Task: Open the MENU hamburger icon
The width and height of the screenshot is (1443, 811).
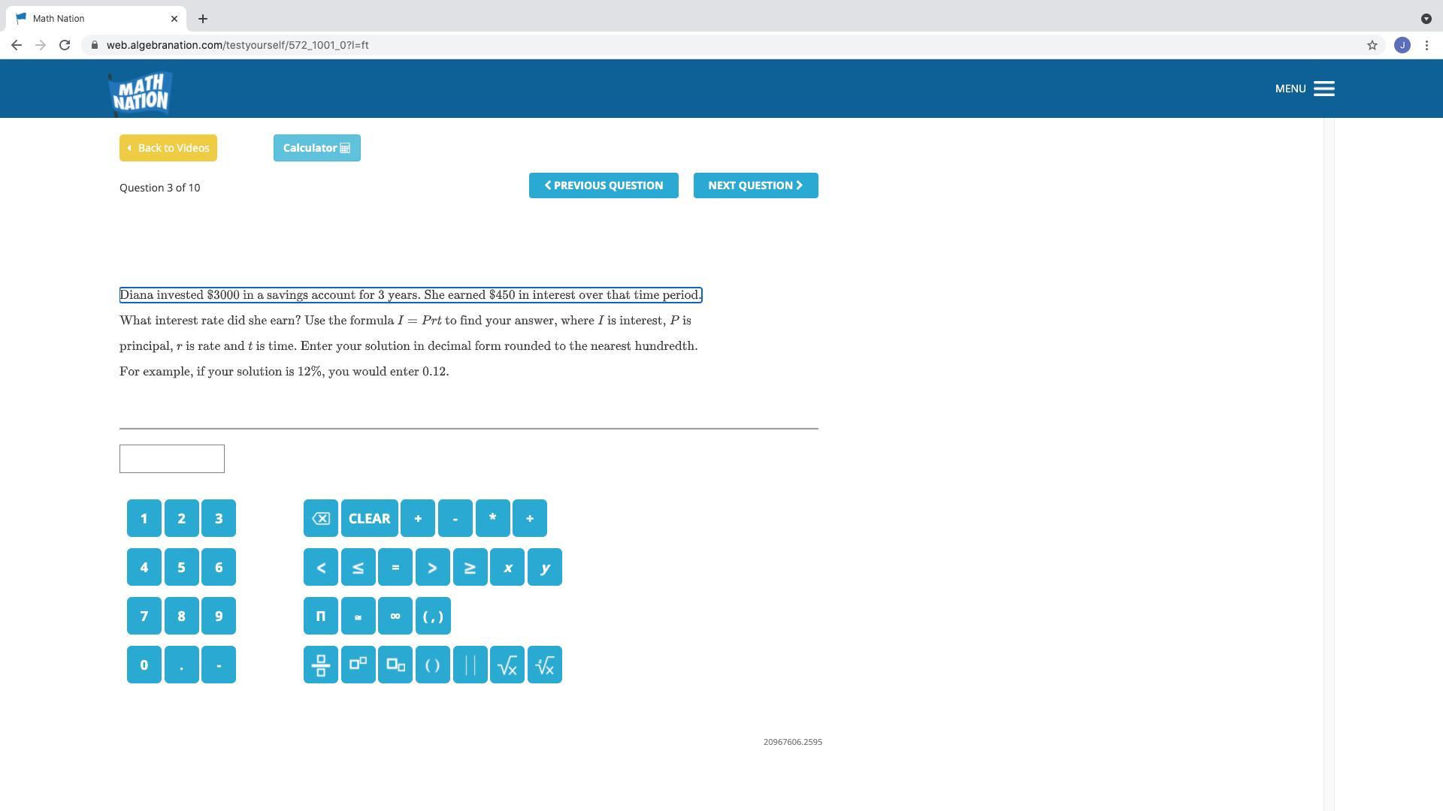Action: (1324, 89)
